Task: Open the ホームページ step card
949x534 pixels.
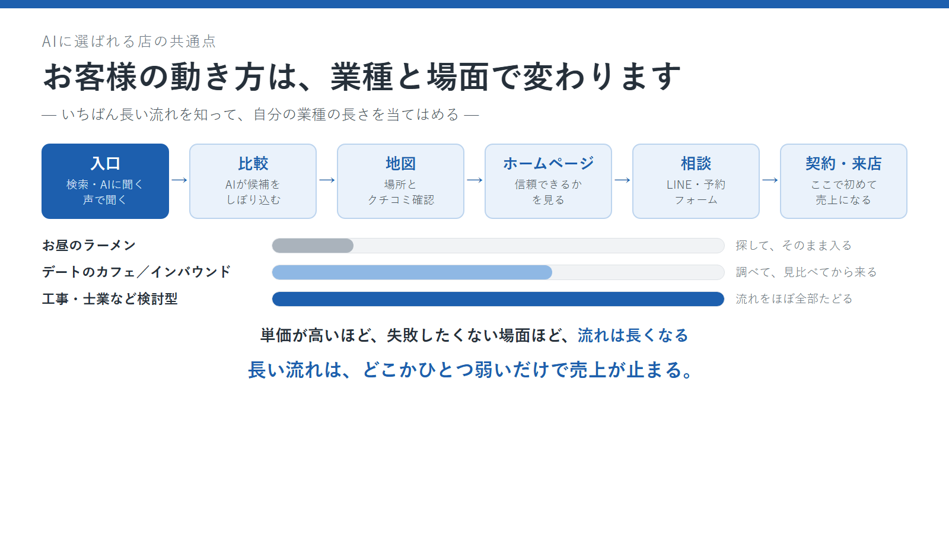Action: tap(548, 181)
